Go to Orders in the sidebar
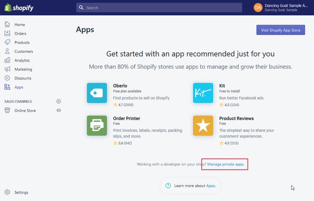Screen dimensions: 314x201 [20, 34]
